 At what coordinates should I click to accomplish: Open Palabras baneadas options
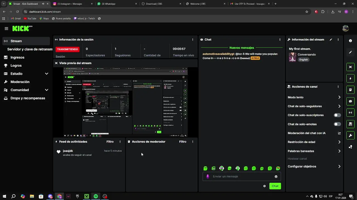314,151
